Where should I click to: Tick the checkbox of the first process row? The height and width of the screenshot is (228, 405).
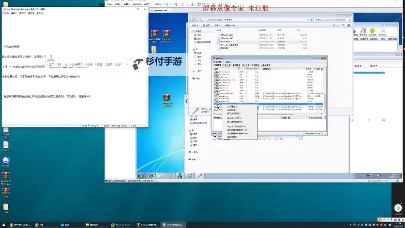pos(215,72)
